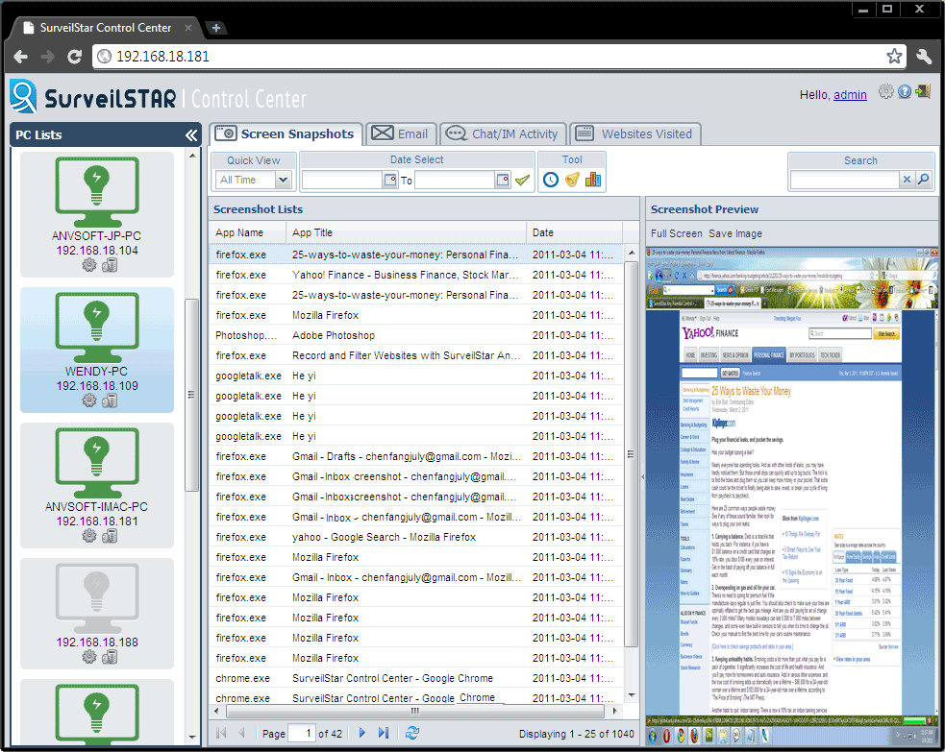Open browser wrench menu
The height and width of the screenshot is (752, 945).
924,56
